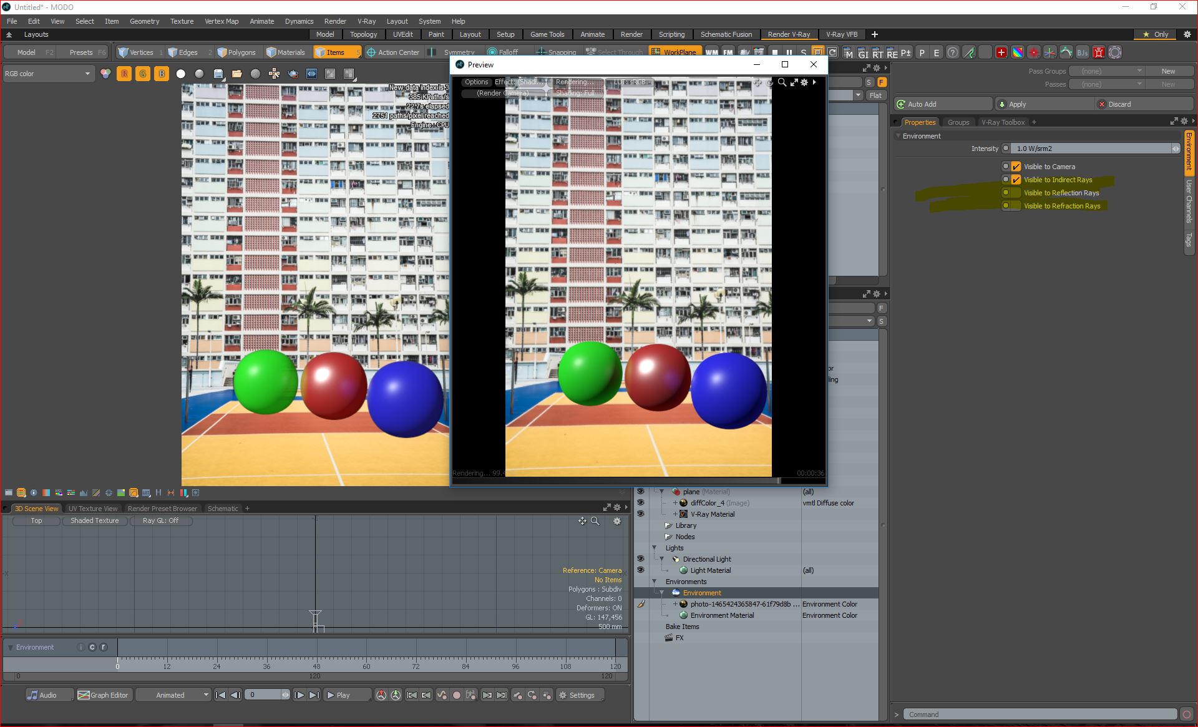Step to next frame

(x=299, y=695)
